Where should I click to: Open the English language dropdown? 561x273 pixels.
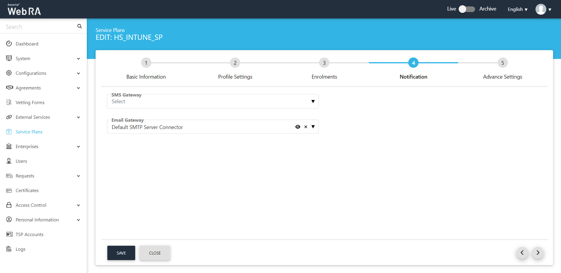pyautogui.click(x=517, y=9)
